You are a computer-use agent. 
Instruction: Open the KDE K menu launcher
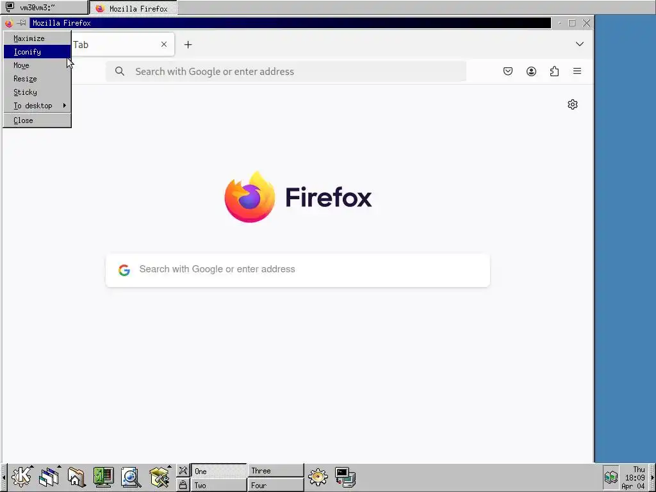coord(21,477)
